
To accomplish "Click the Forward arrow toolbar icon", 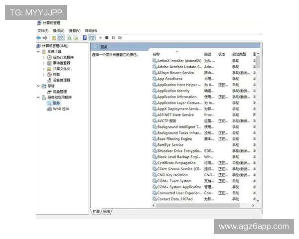I will [45, 37].
